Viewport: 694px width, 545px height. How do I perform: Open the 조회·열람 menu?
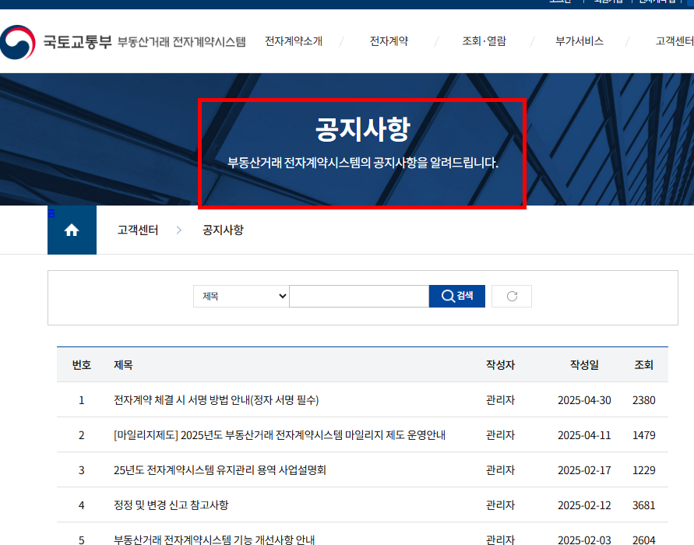[483, 40]
